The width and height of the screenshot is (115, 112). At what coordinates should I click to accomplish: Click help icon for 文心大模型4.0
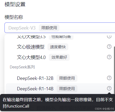click(x=109, y=57)
